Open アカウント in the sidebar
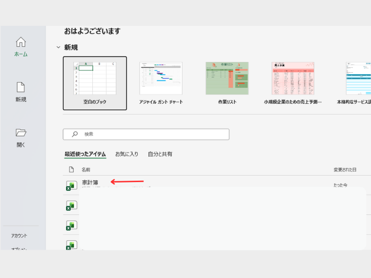Viewport: 371px width, 278px height. pos(19,236)
